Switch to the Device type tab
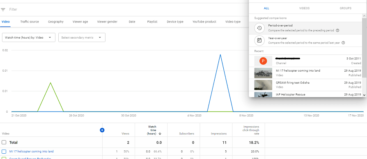The height and width of the screenshot is (159, 367). [x=175, y=22]
